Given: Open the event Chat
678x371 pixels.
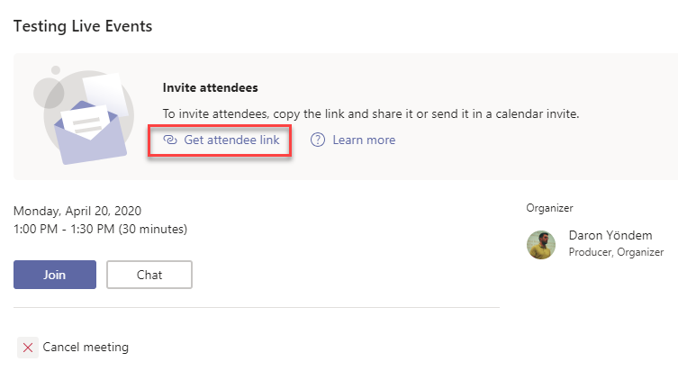Looking at the screenshot, I should tap(149, 275).
